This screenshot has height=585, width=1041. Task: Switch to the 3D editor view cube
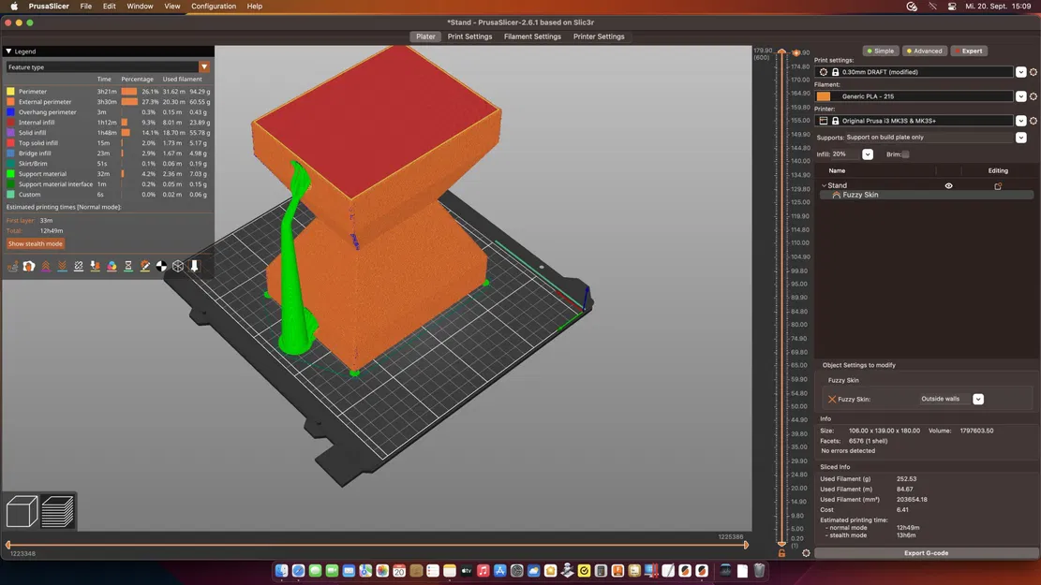pyautogui.click(x=22, y=511)
